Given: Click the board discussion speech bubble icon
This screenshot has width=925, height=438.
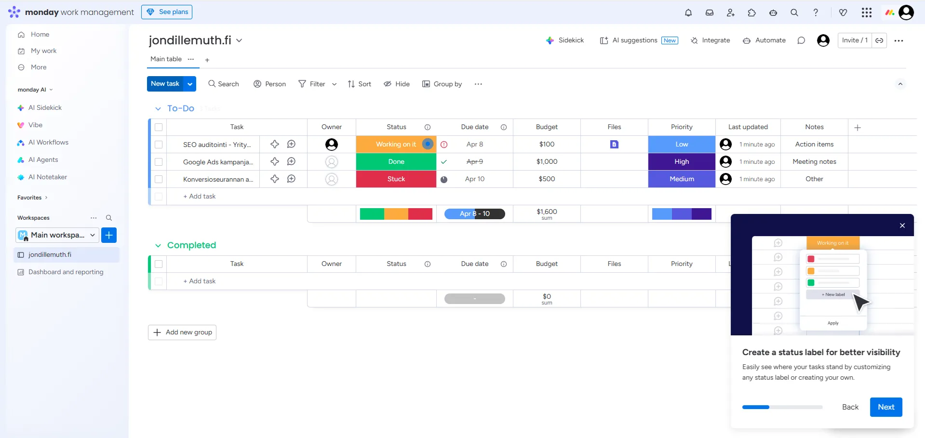Looking at the screenshot, I should click(801, 40).
